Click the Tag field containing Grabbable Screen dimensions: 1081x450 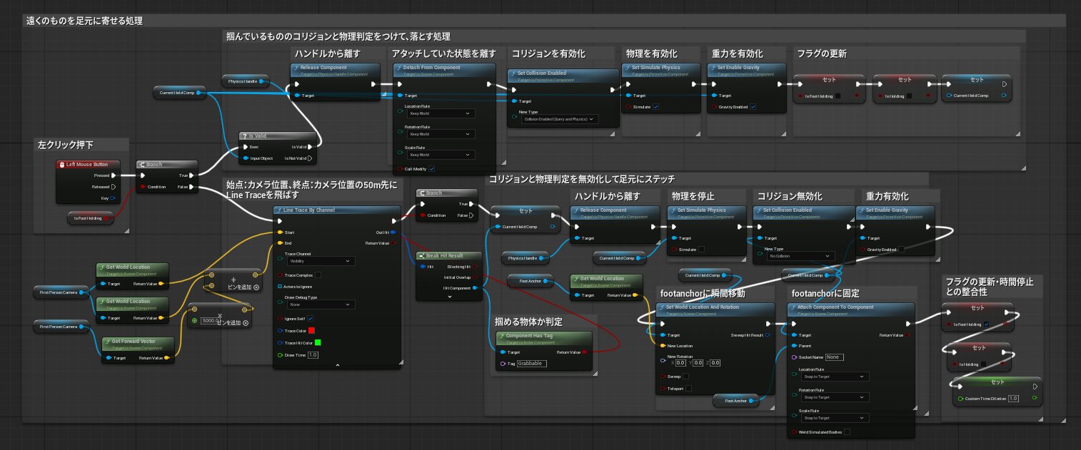click(531, 364)
